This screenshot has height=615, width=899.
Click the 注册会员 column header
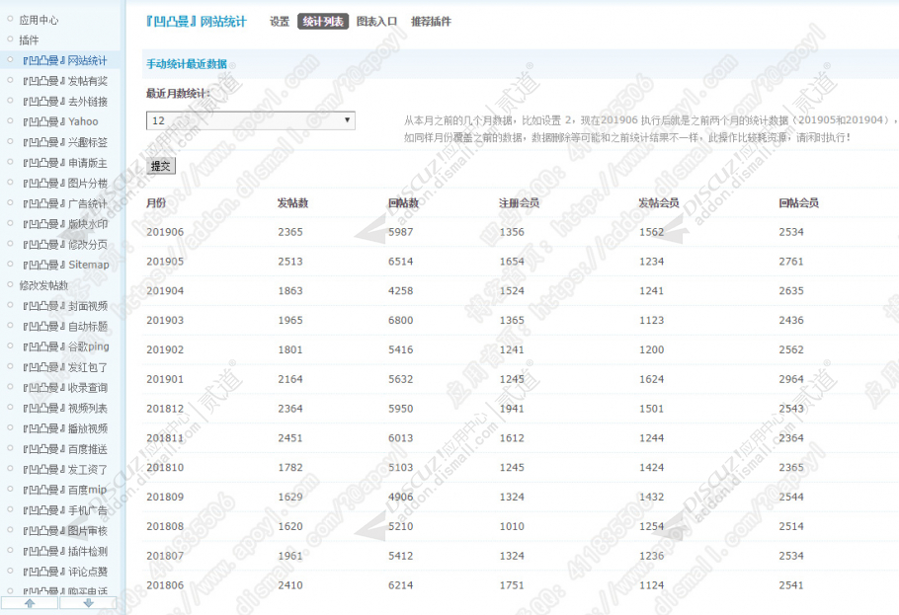(x=519, y=203)
